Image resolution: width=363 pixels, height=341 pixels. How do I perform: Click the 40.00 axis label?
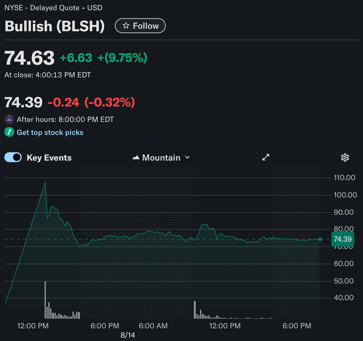pos(343,297)
